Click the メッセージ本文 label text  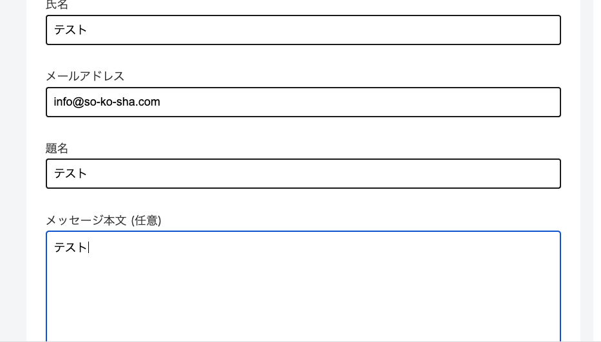pyautogui.click(x=86, y=220)
